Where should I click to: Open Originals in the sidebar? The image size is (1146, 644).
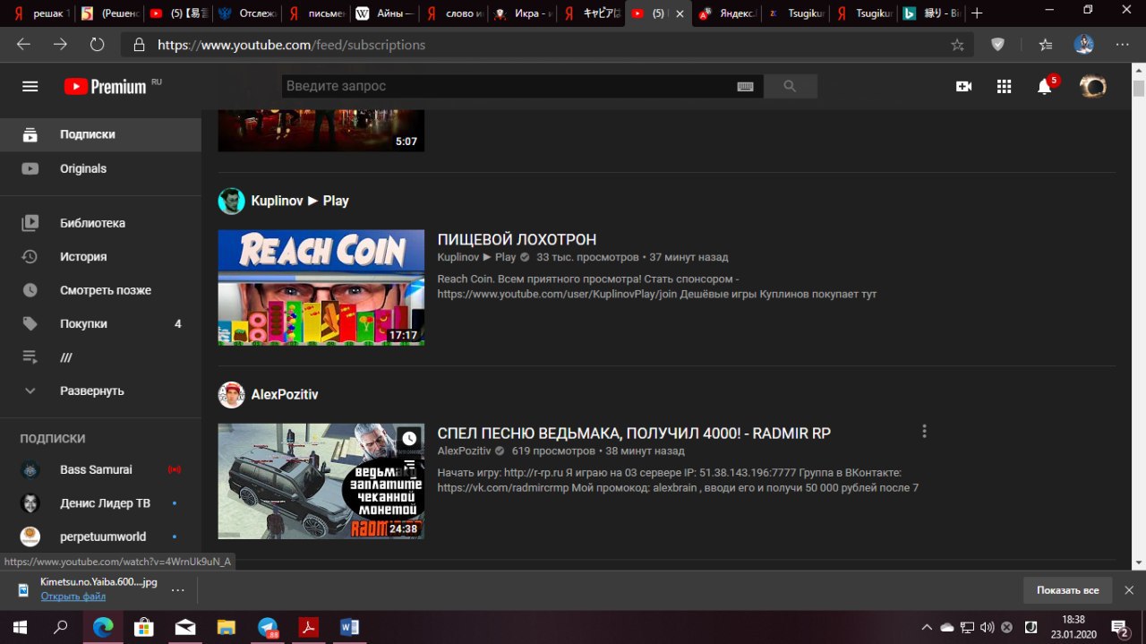point(100,168)
